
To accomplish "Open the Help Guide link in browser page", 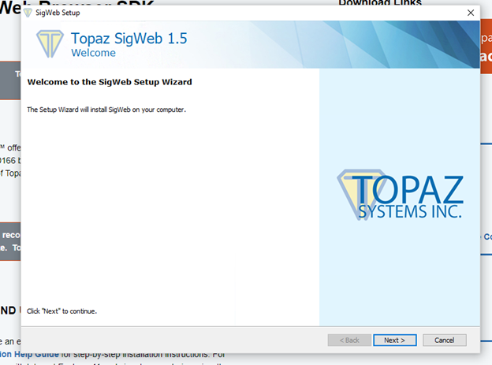I will [x=29, y=354].
